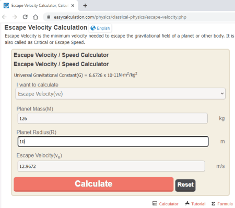Click the browser address bar URL
235x208 pixels.
pyautogui.click(x=120, y=17)
